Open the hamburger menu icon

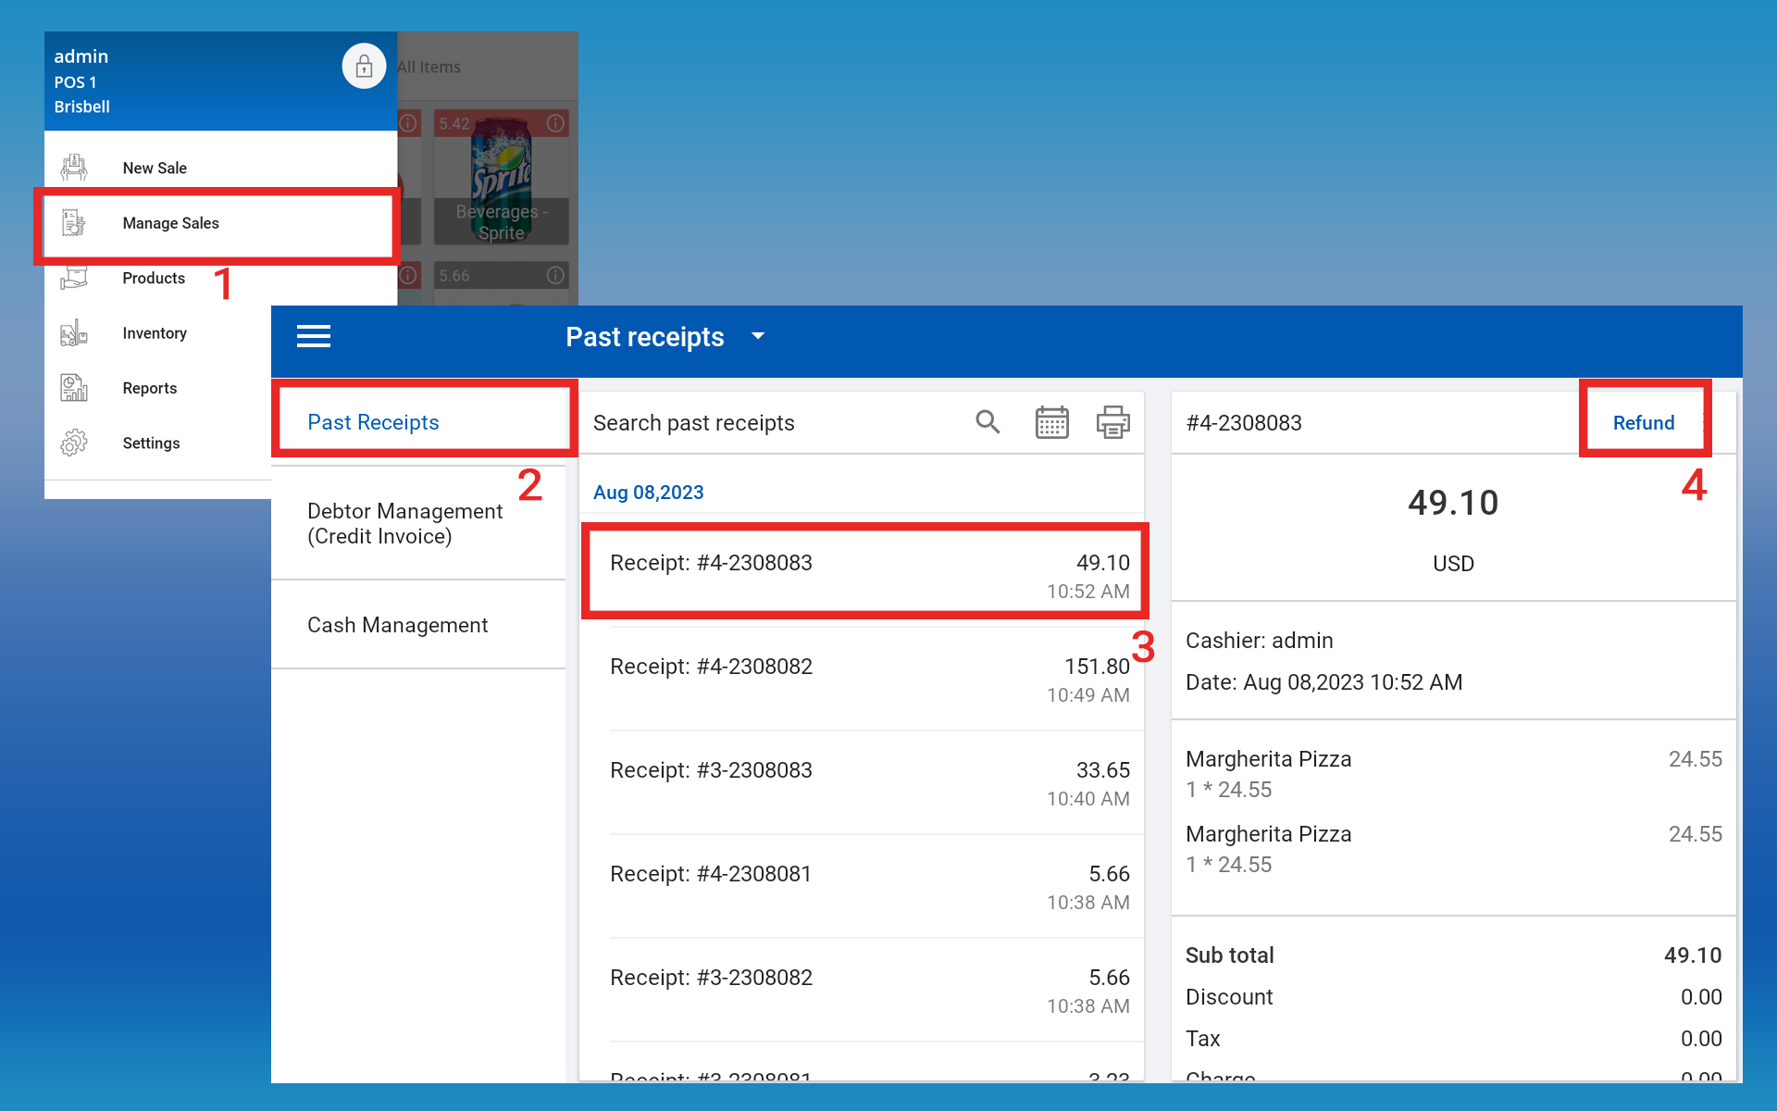[314, 336]
